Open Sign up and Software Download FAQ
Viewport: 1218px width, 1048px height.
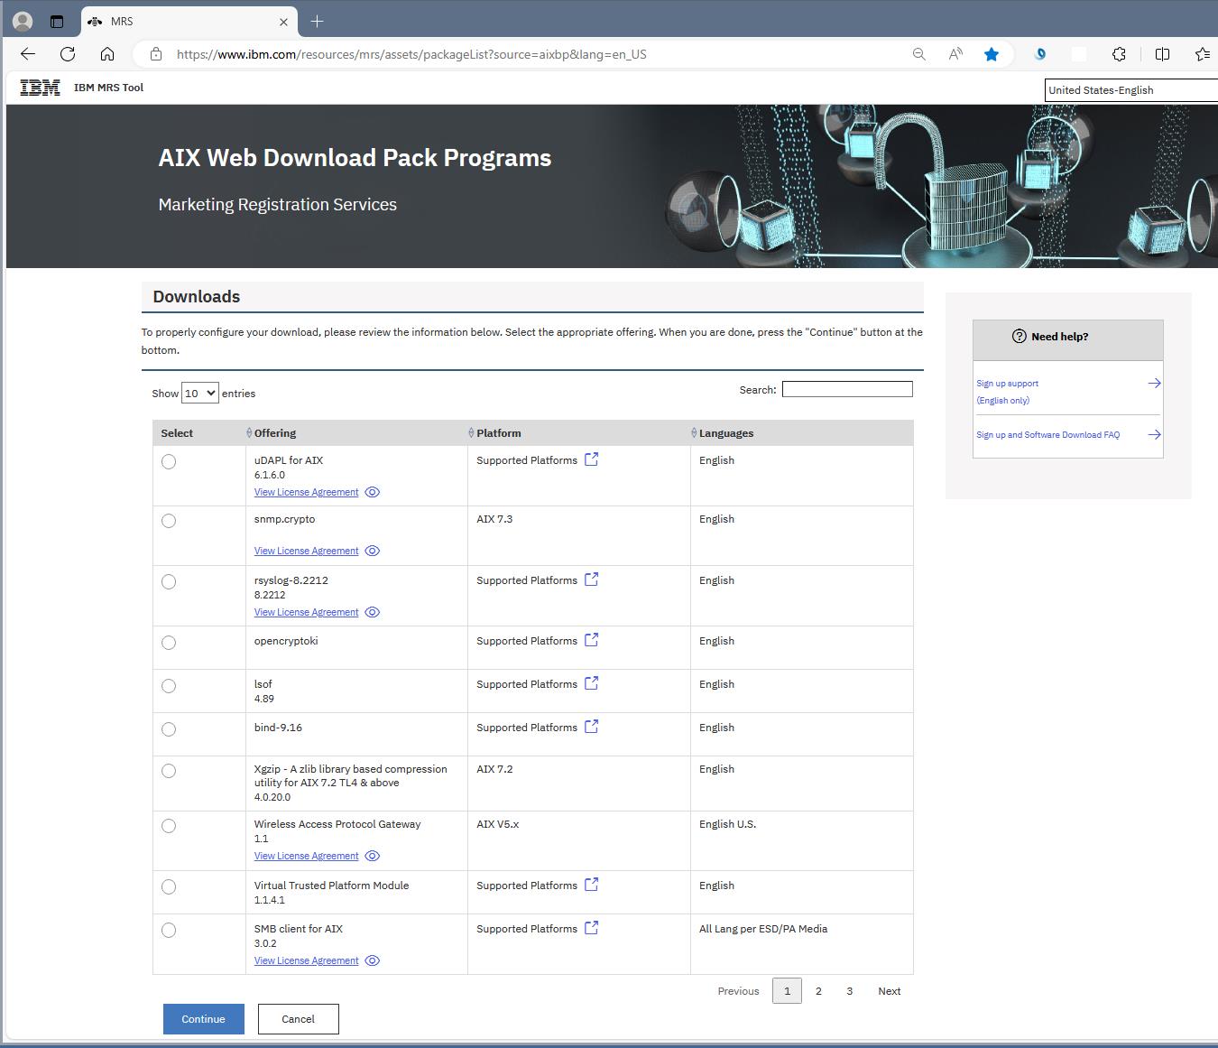click(1047, 435)
